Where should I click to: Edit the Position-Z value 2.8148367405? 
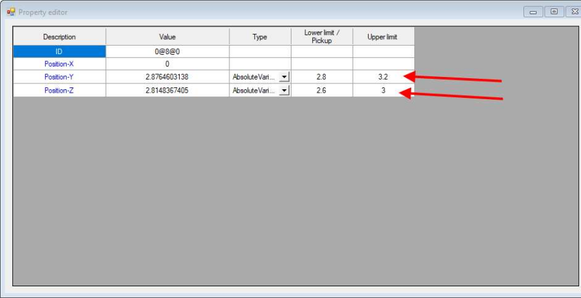tap(167, 90)
